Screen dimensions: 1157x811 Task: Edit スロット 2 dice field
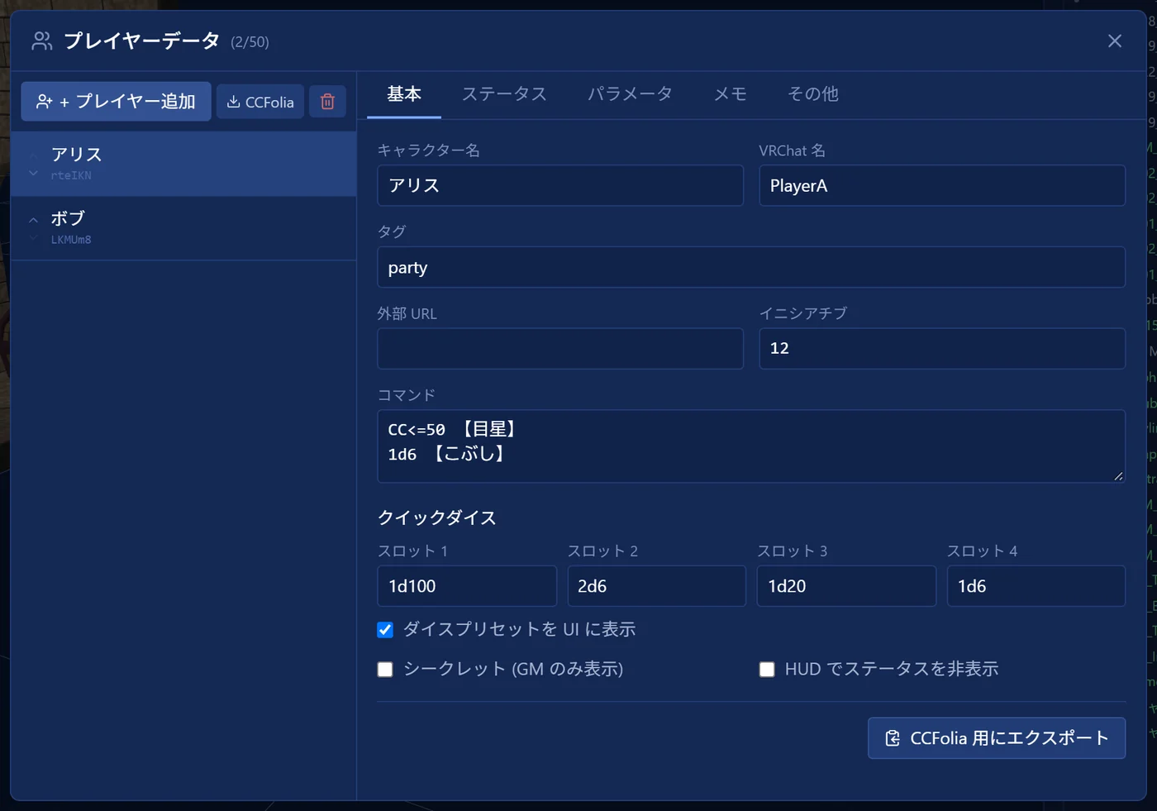(x=657, y=586)
